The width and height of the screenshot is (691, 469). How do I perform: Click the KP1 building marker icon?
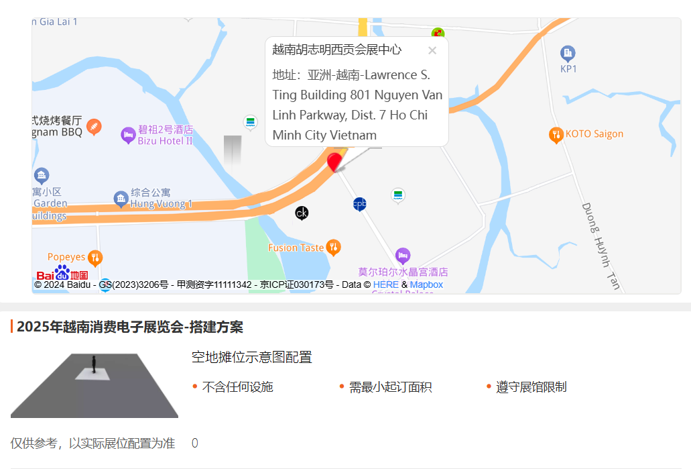[568, 54]
